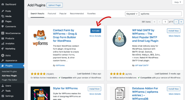Viewport: 185px width, 100px height.
Task: Install Styler for WPForms now
Action: click(94, 89)
